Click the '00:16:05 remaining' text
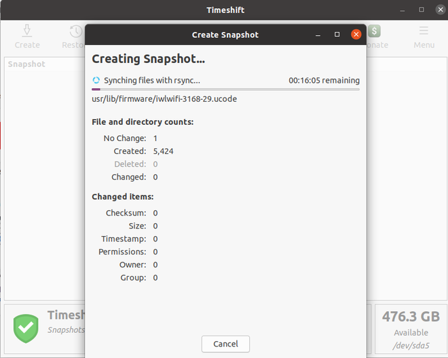The height and width of the screenshot is (358, 448). click(324, 81)
